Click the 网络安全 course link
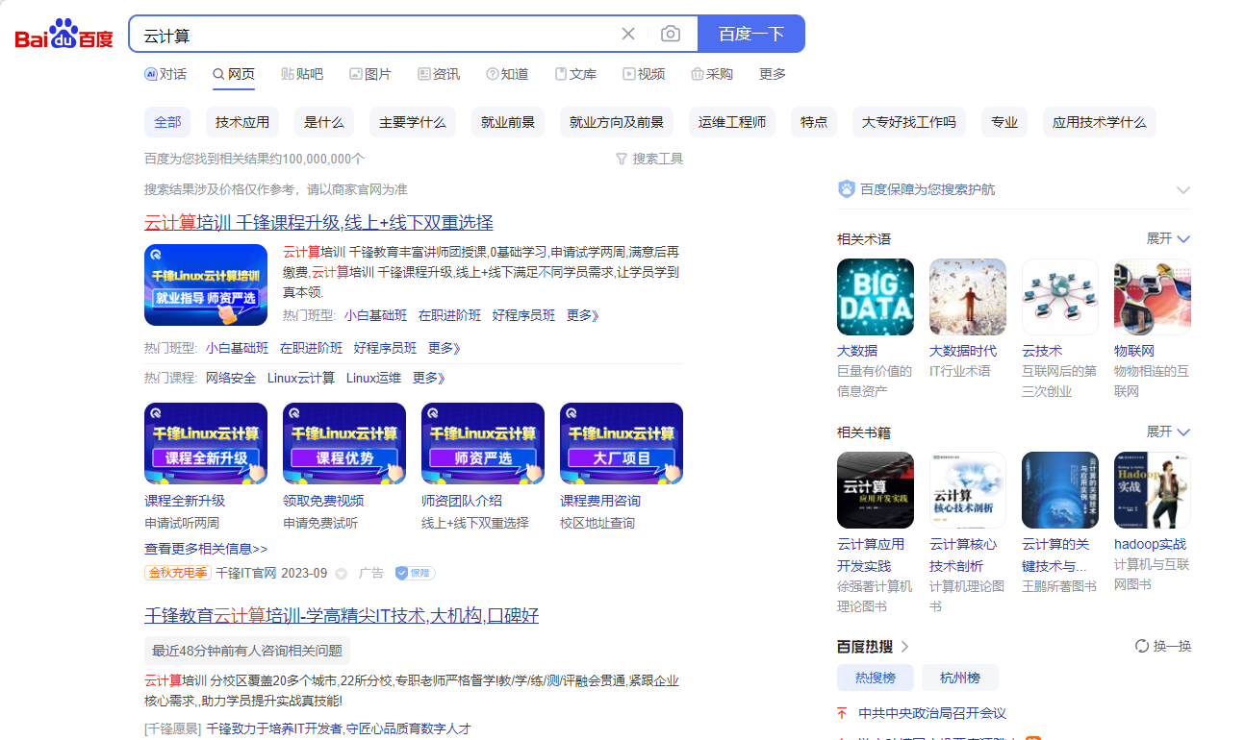1245x740 pixels. pos(231,378)
